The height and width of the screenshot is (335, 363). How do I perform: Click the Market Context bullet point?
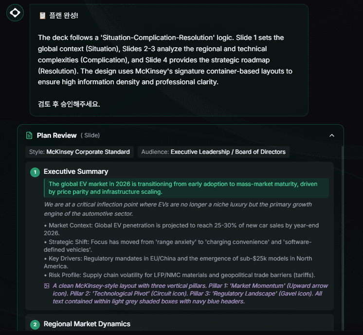[180, 229]
